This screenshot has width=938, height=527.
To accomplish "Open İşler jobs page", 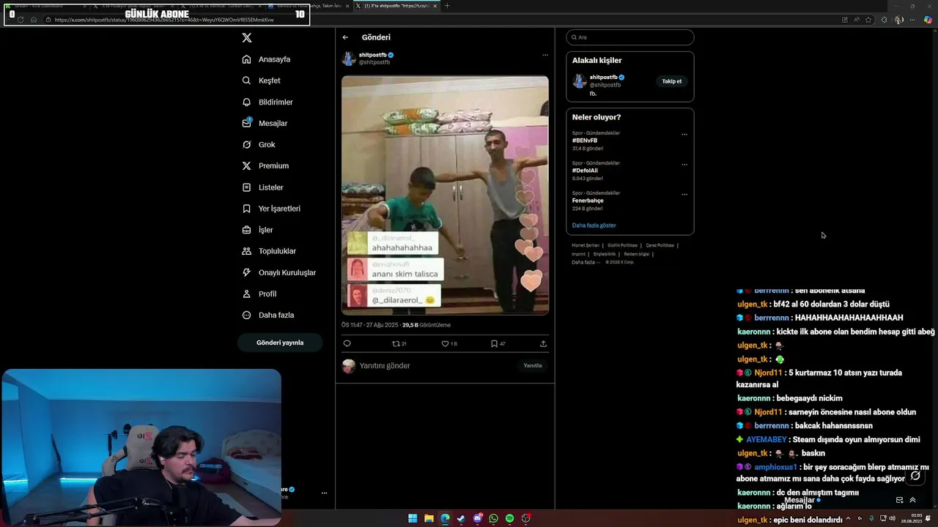I will coord(257,230).
